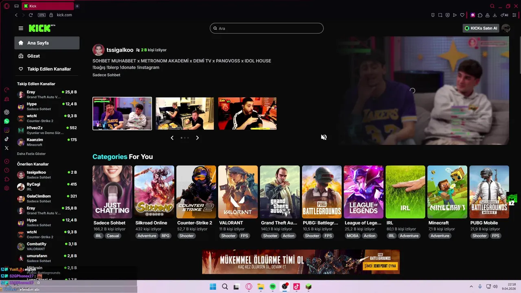Open Takip Edilen Kanallar menu item

[x=47, y=69]
